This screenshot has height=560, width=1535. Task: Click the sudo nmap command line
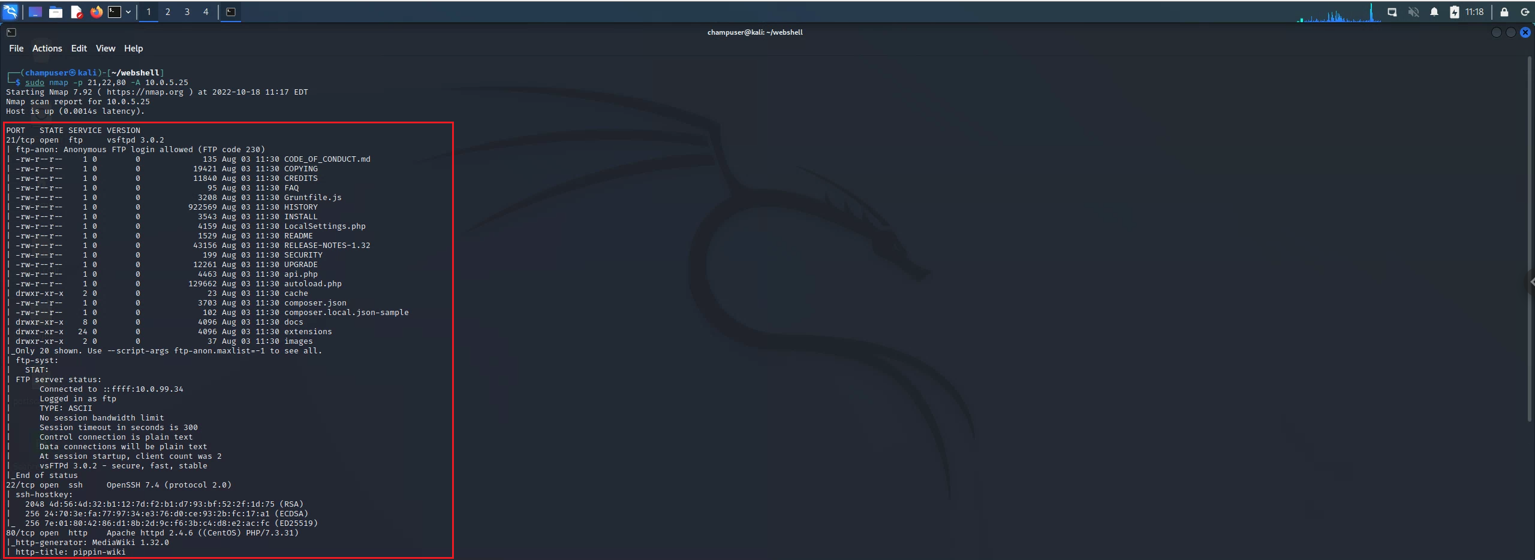point(107,83)
